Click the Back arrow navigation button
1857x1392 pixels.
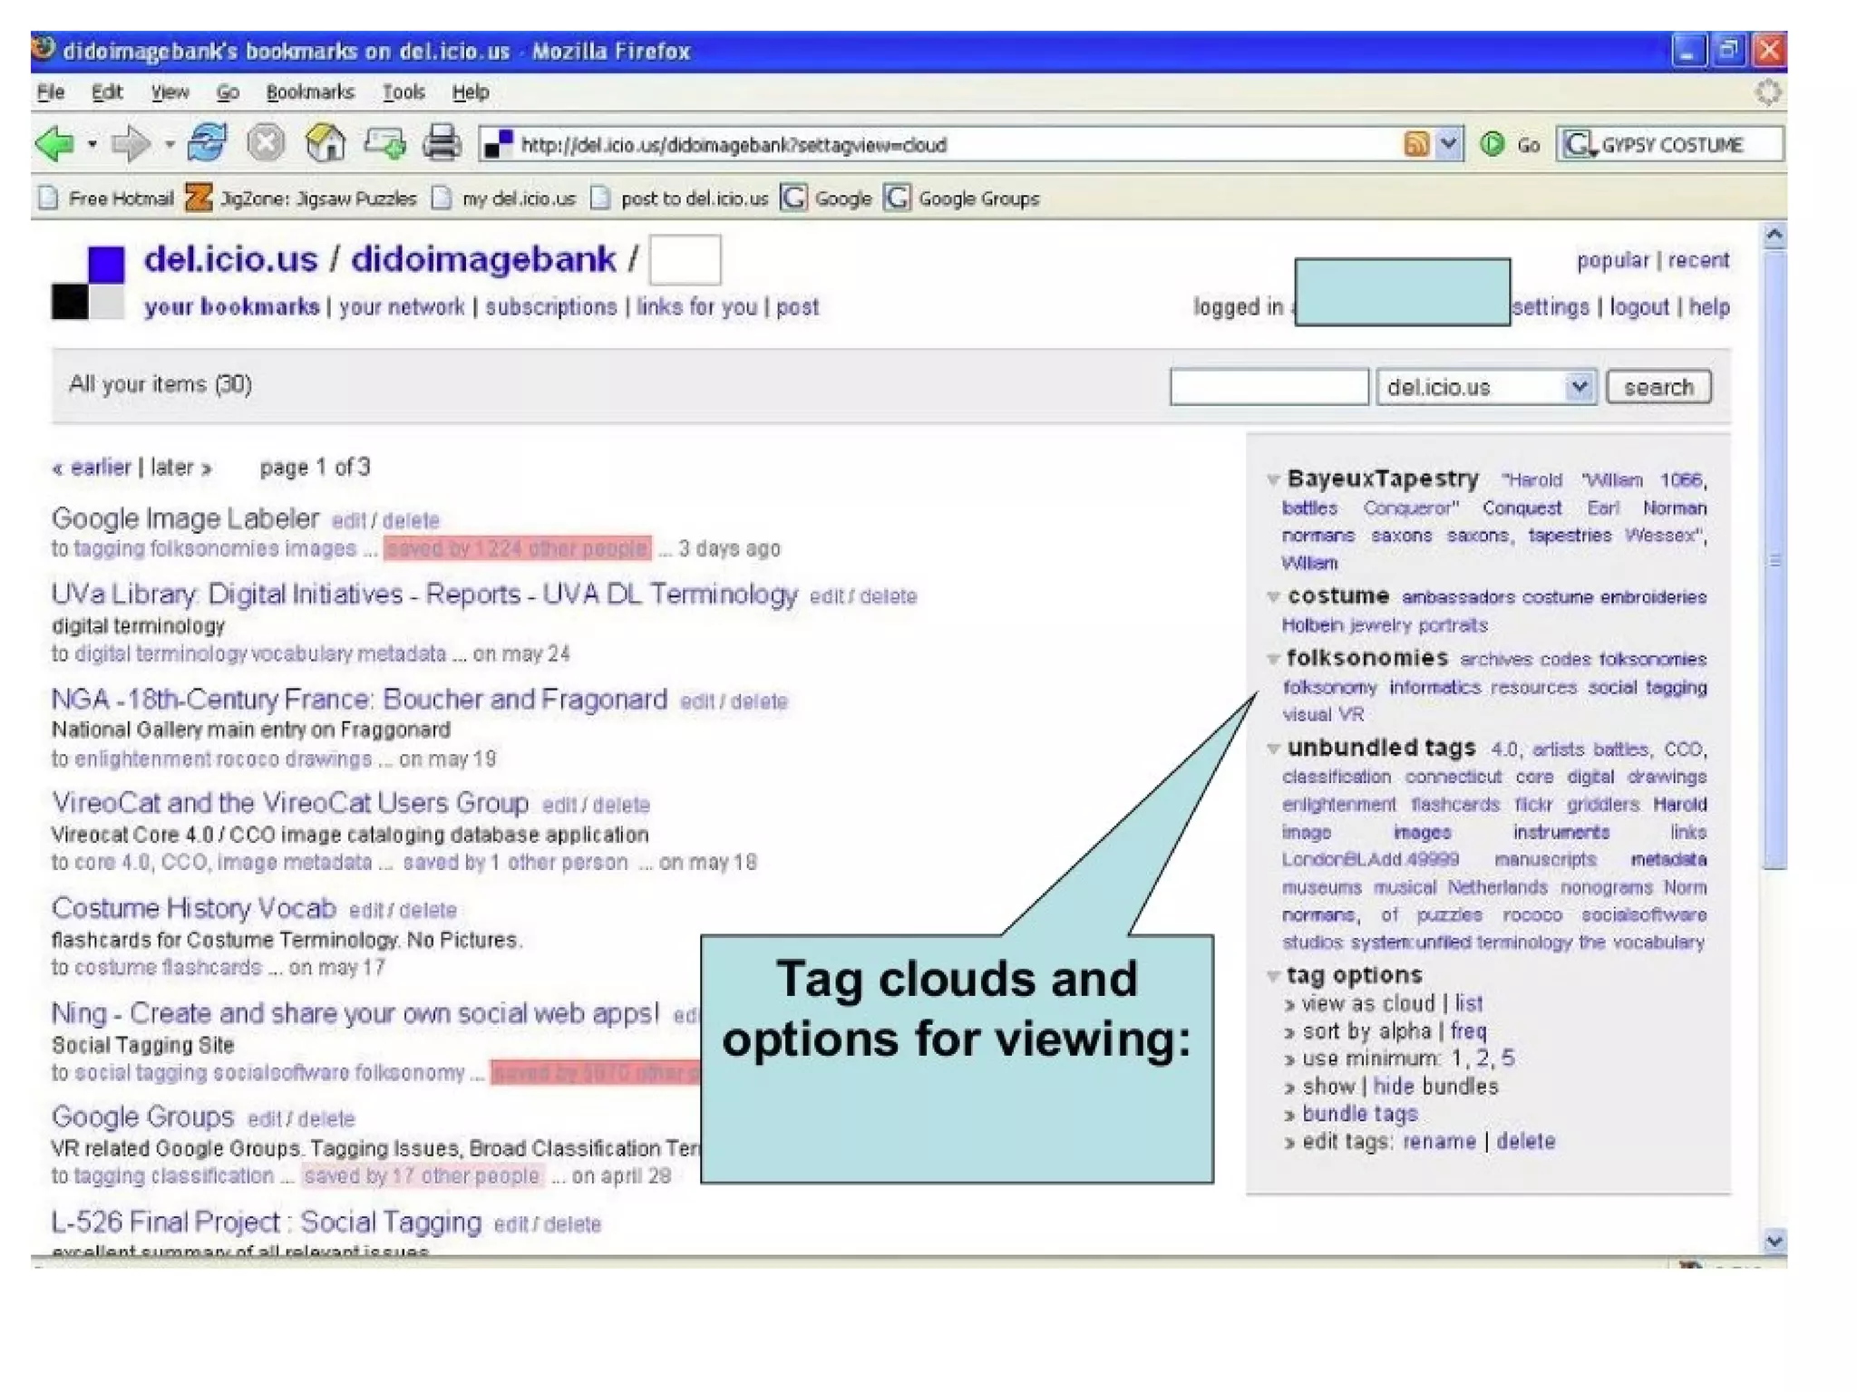pyautogui.click(x=54, y=143)
